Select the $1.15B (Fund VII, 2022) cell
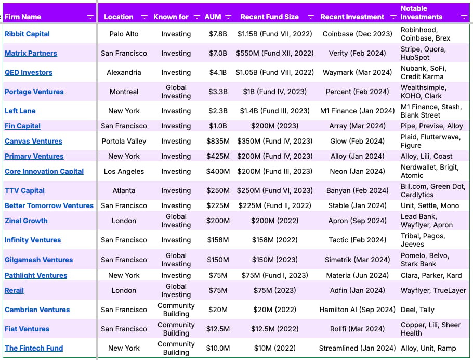Viewport: 473px width, 360px height. click(275, 34)
